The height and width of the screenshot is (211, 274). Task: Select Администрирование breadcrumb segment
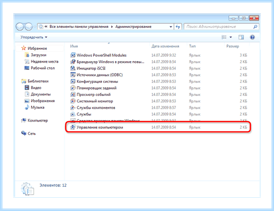(133, 26)
